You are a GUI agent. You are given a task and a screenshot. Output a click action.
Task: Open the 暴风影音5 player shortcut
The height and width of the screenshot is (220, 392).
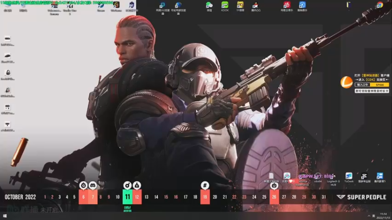click(x=380, y=177)
